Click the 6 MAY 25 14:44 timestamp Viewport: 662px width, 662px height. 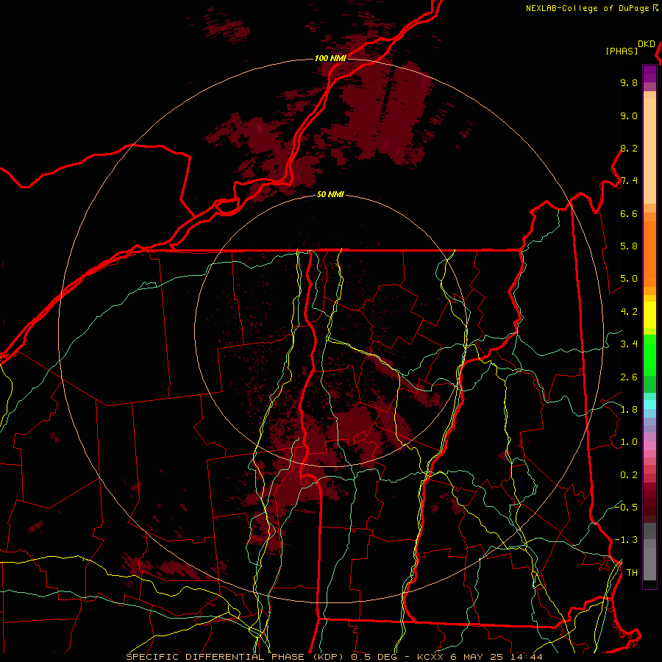497,657
